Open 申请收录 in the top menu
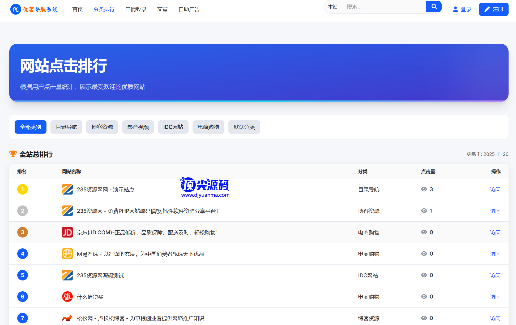This screenshot has height=325, width=516. tap(136, 9)
